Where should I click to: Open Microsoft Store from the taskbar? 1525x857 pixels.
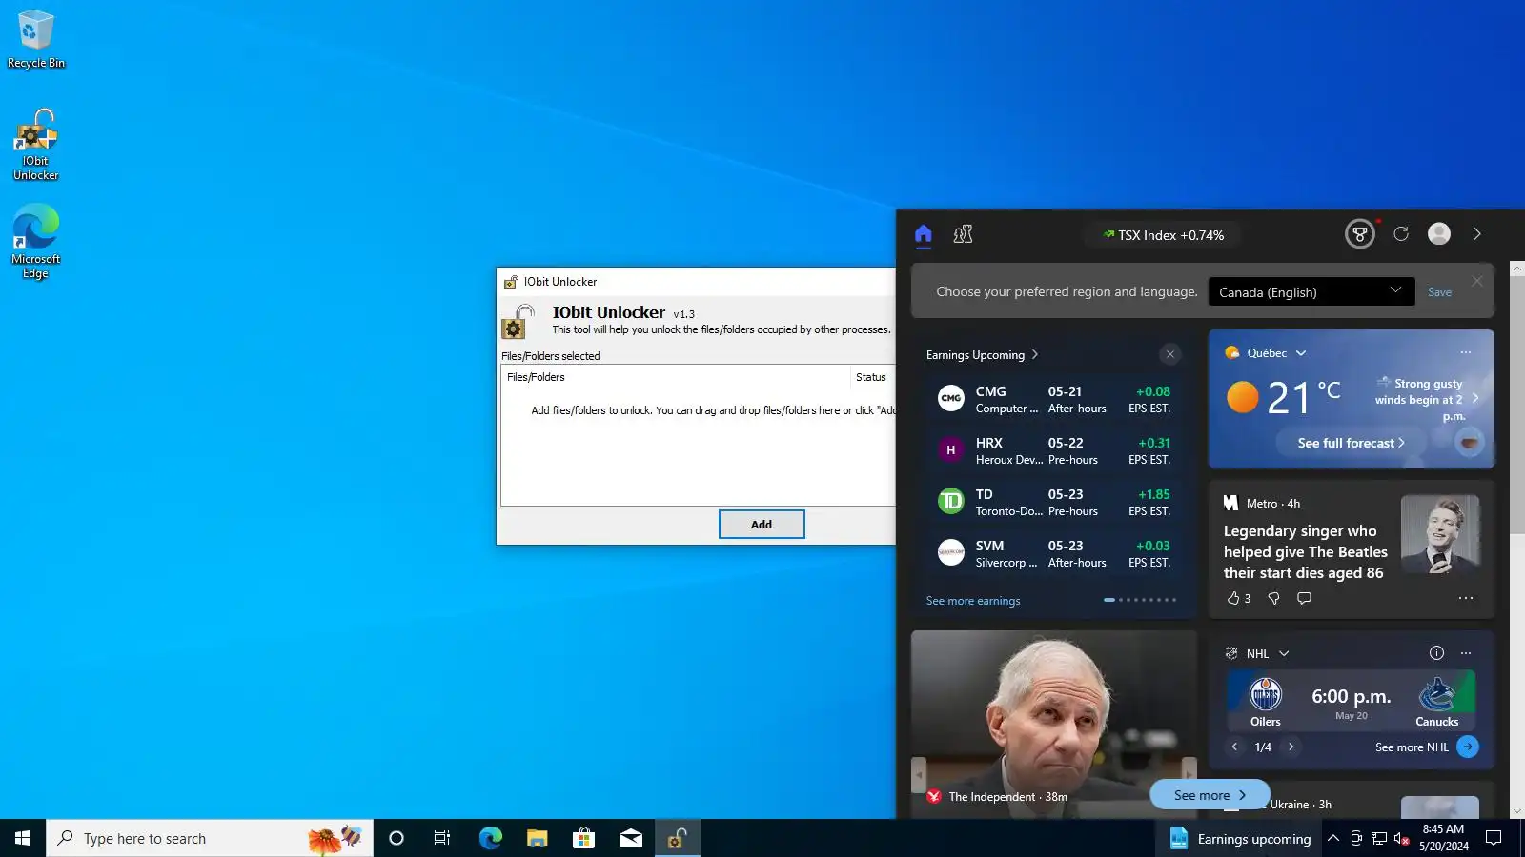tap(583, 838)
